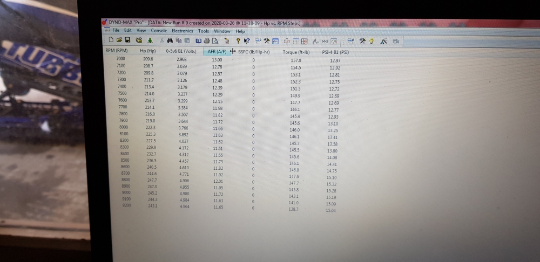The image size is (540, 262).
Task: Click the yellow question mark Help icon
Action: click(x=238, y=41)
